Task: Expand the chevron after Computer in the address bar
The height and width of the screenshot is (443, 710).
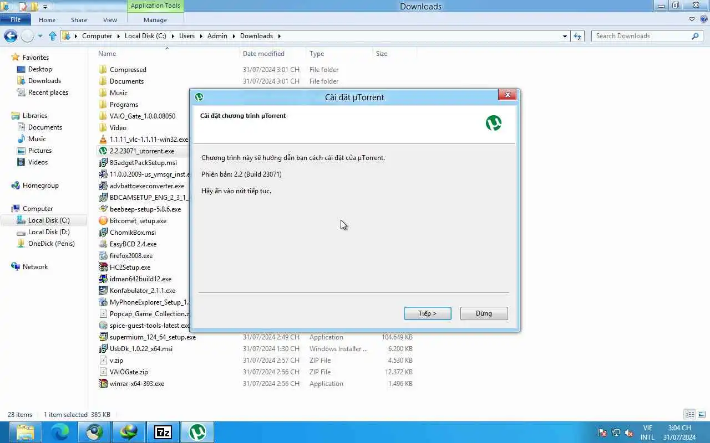Action: pos(118,36)
